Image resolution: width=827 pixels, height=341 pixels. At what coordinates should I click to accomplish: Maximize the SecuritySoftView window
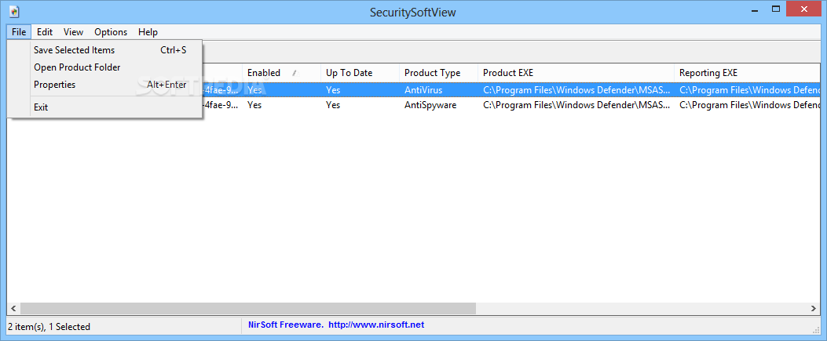[x=776, y=9]
